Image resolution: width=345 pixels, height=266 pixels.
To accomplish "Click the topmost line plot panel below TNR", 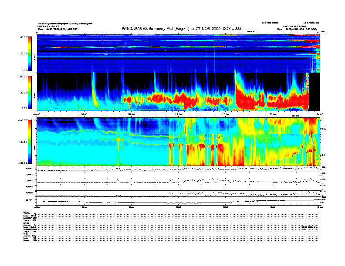I will 179,169.
